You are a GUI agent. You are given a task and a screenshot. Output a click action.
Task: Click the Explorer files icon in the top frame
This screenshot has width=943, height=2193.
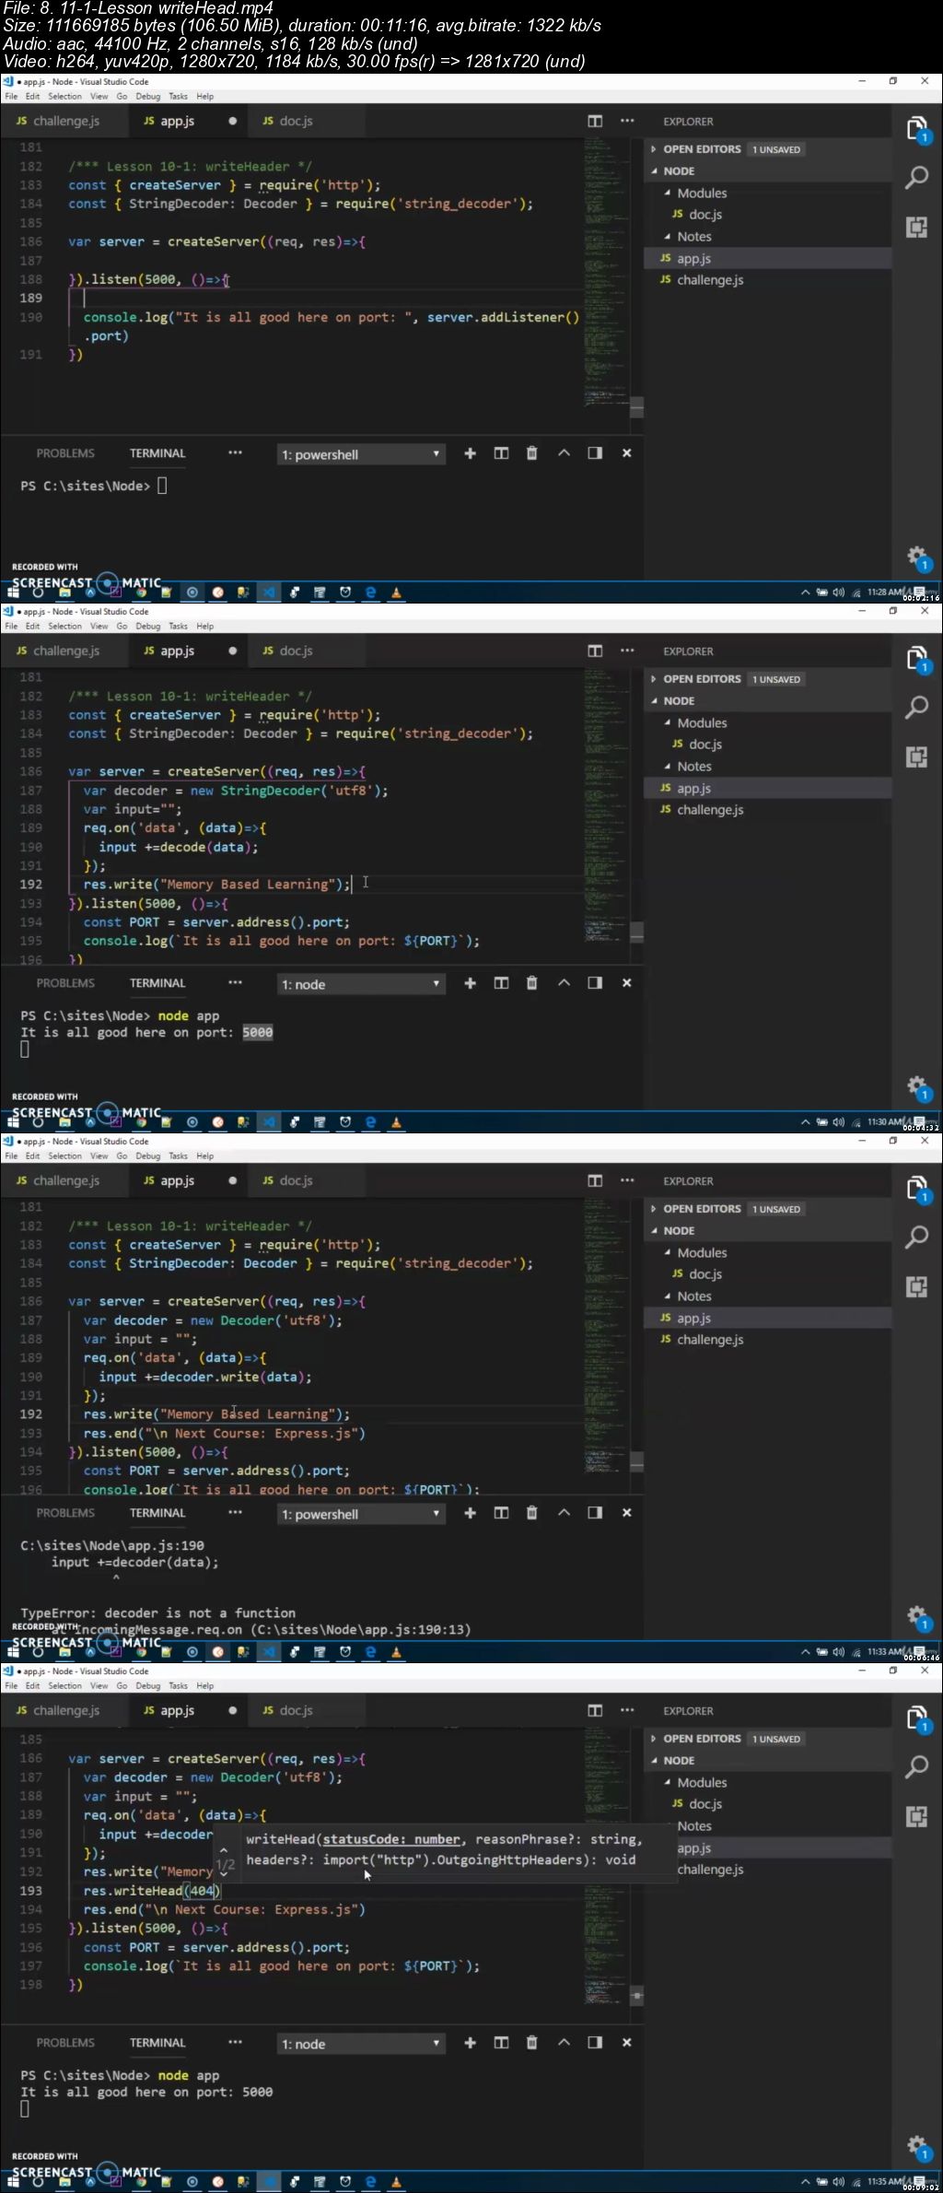(917, 130)
